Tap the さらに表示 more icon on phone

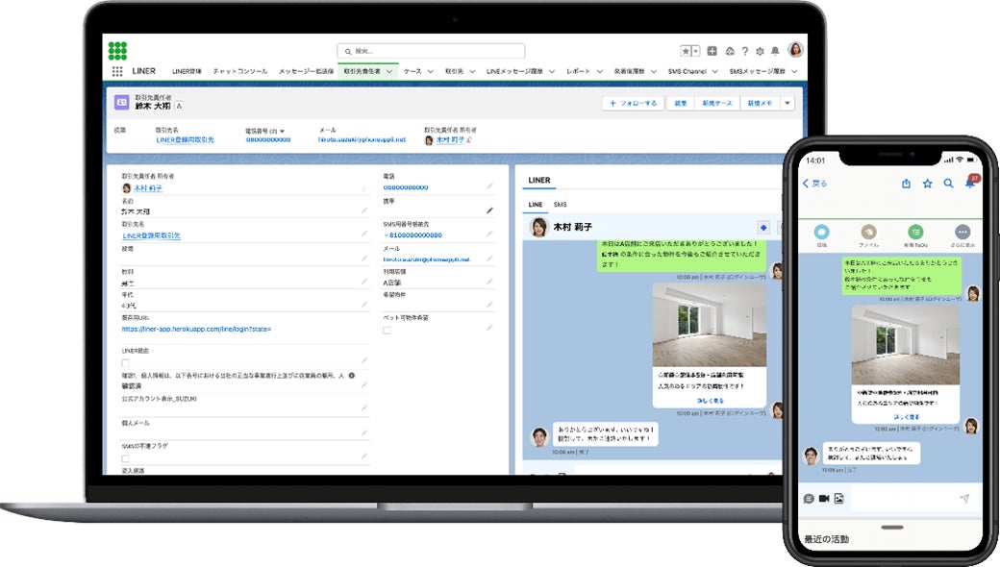pyautogui.click(x=962, y=232)
